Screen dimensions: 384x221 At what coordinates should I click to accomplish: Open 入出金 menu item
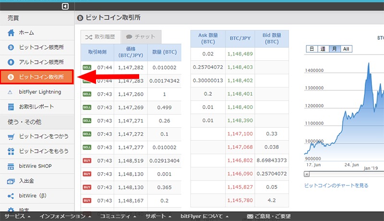coord(37,181)
